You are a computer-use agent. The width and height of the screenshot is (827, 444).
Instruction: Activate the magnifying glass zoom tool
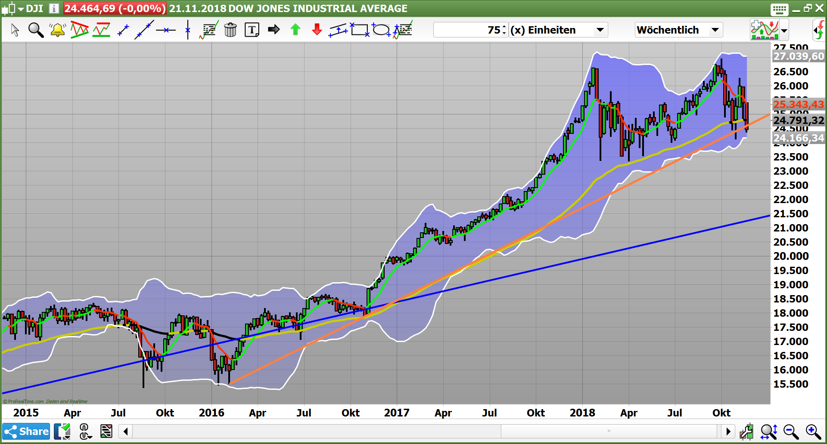tap(36, 30)
